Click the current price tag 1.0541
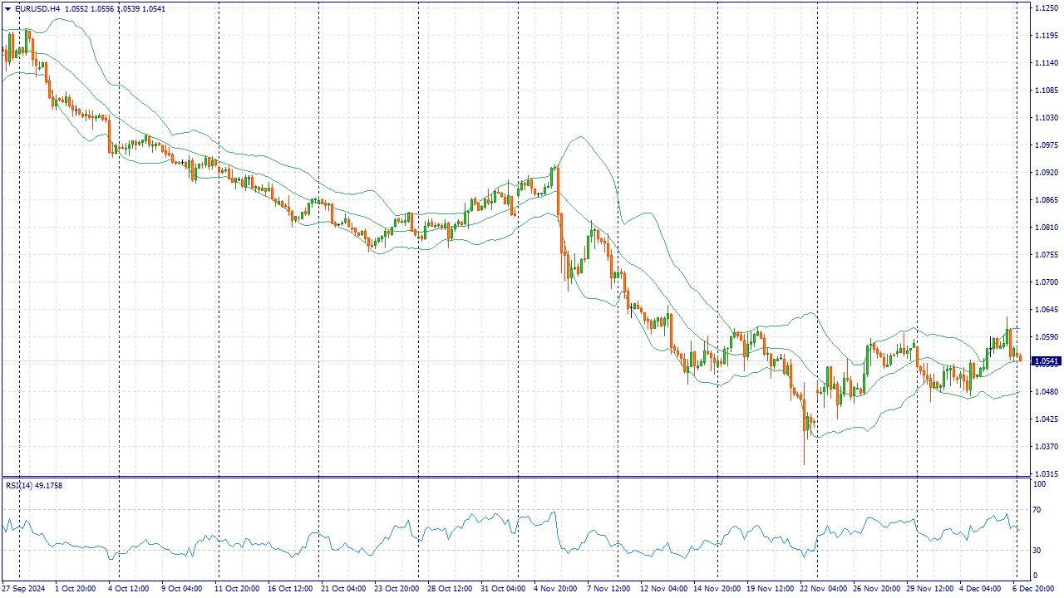 [x=1046, y=361]
